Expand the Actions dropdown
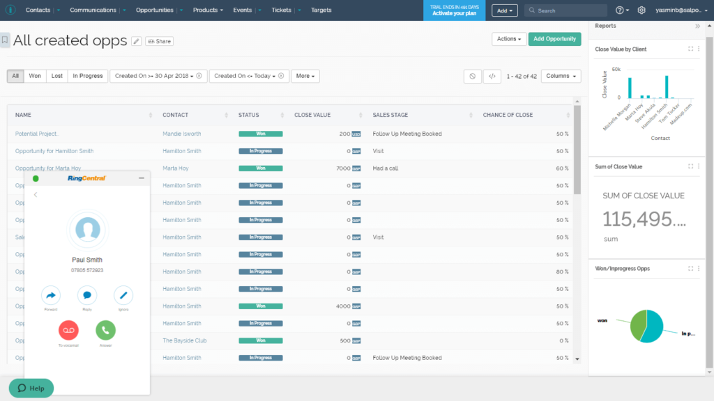 (x=508, y=39)
